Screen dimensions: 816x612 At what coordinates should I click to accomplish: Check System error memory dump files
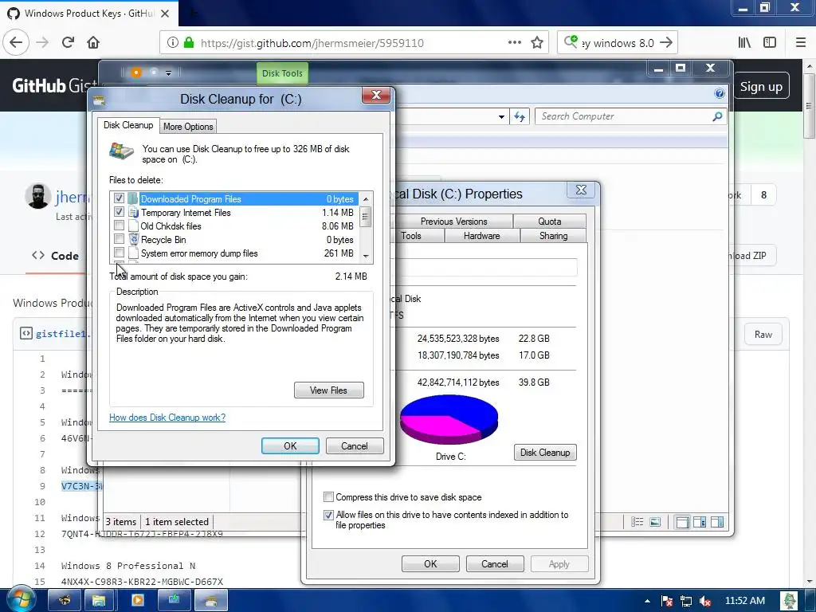pyautogui.click(x=120, y=253)
